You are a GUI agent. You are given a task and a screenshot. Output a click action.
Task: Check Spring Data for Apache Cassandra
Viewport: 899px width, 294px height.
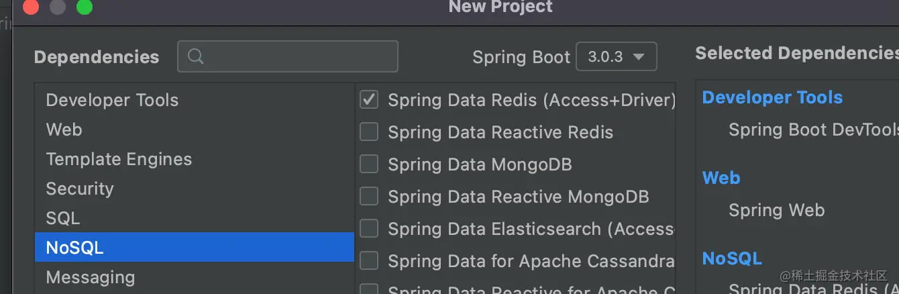click(369, 260)
